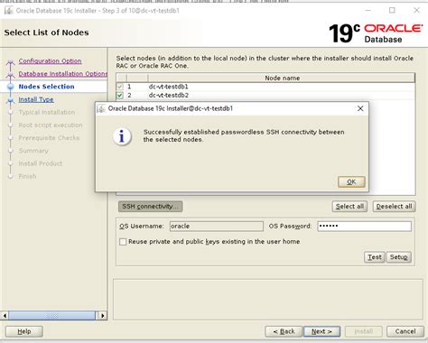Screen dimensions: 428x343
Task: Close the SSH connectivity message dialog
Action: 360,108
